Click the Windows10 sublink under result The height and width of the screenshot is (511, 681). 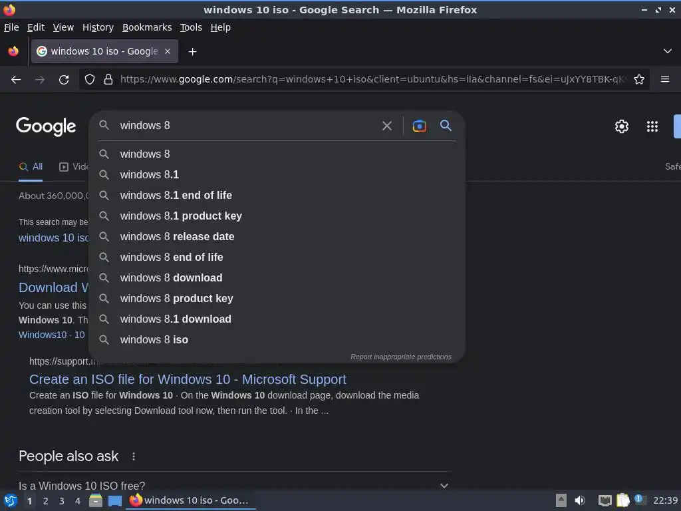(x=43, y=335)
